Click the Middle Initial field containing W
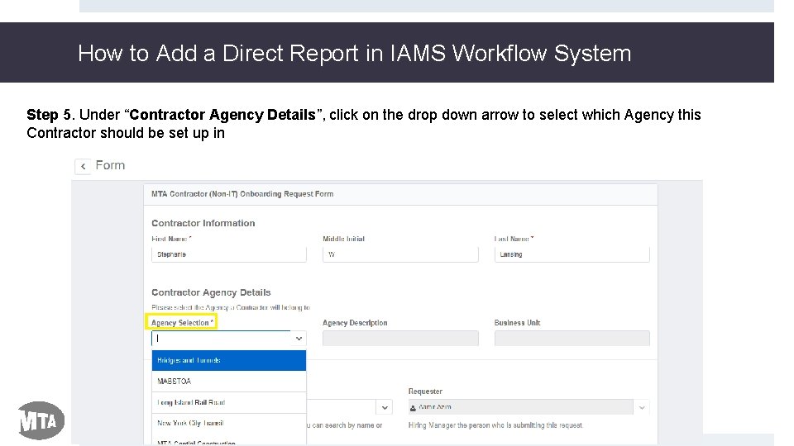Viewport: 794px width, 446px height. coord(400,254)
